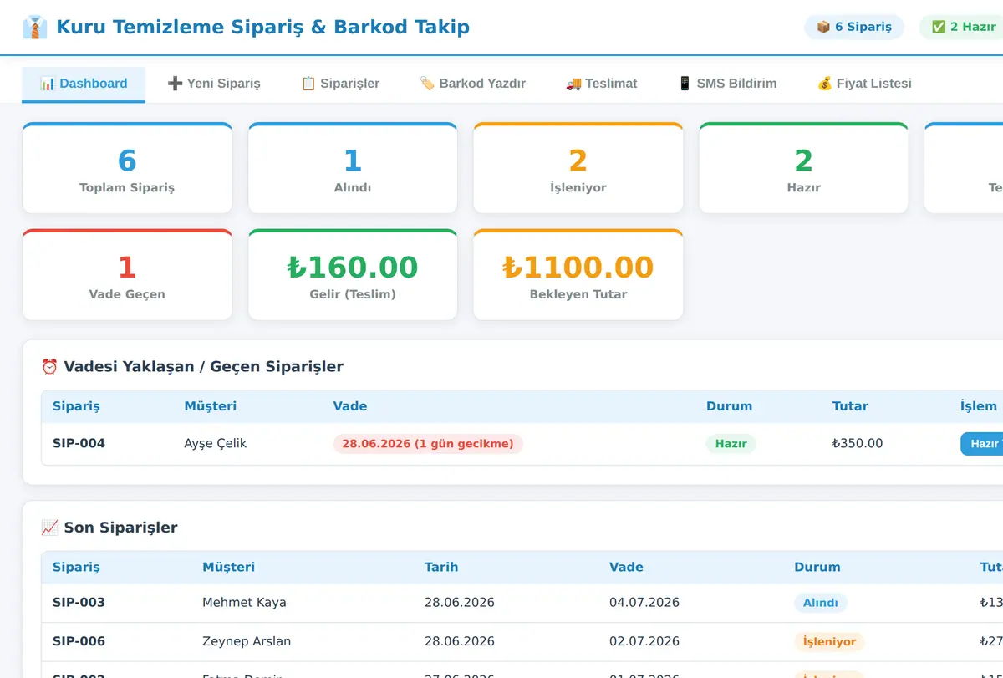Switch to the Fiyat Listesi tab
Viewport: 1003px width, 678px height.
(x=864, y=84)
